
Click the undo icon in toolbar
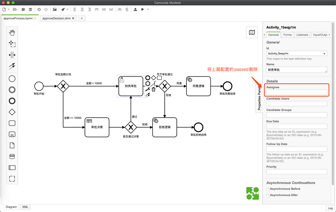tap(39, 9)
